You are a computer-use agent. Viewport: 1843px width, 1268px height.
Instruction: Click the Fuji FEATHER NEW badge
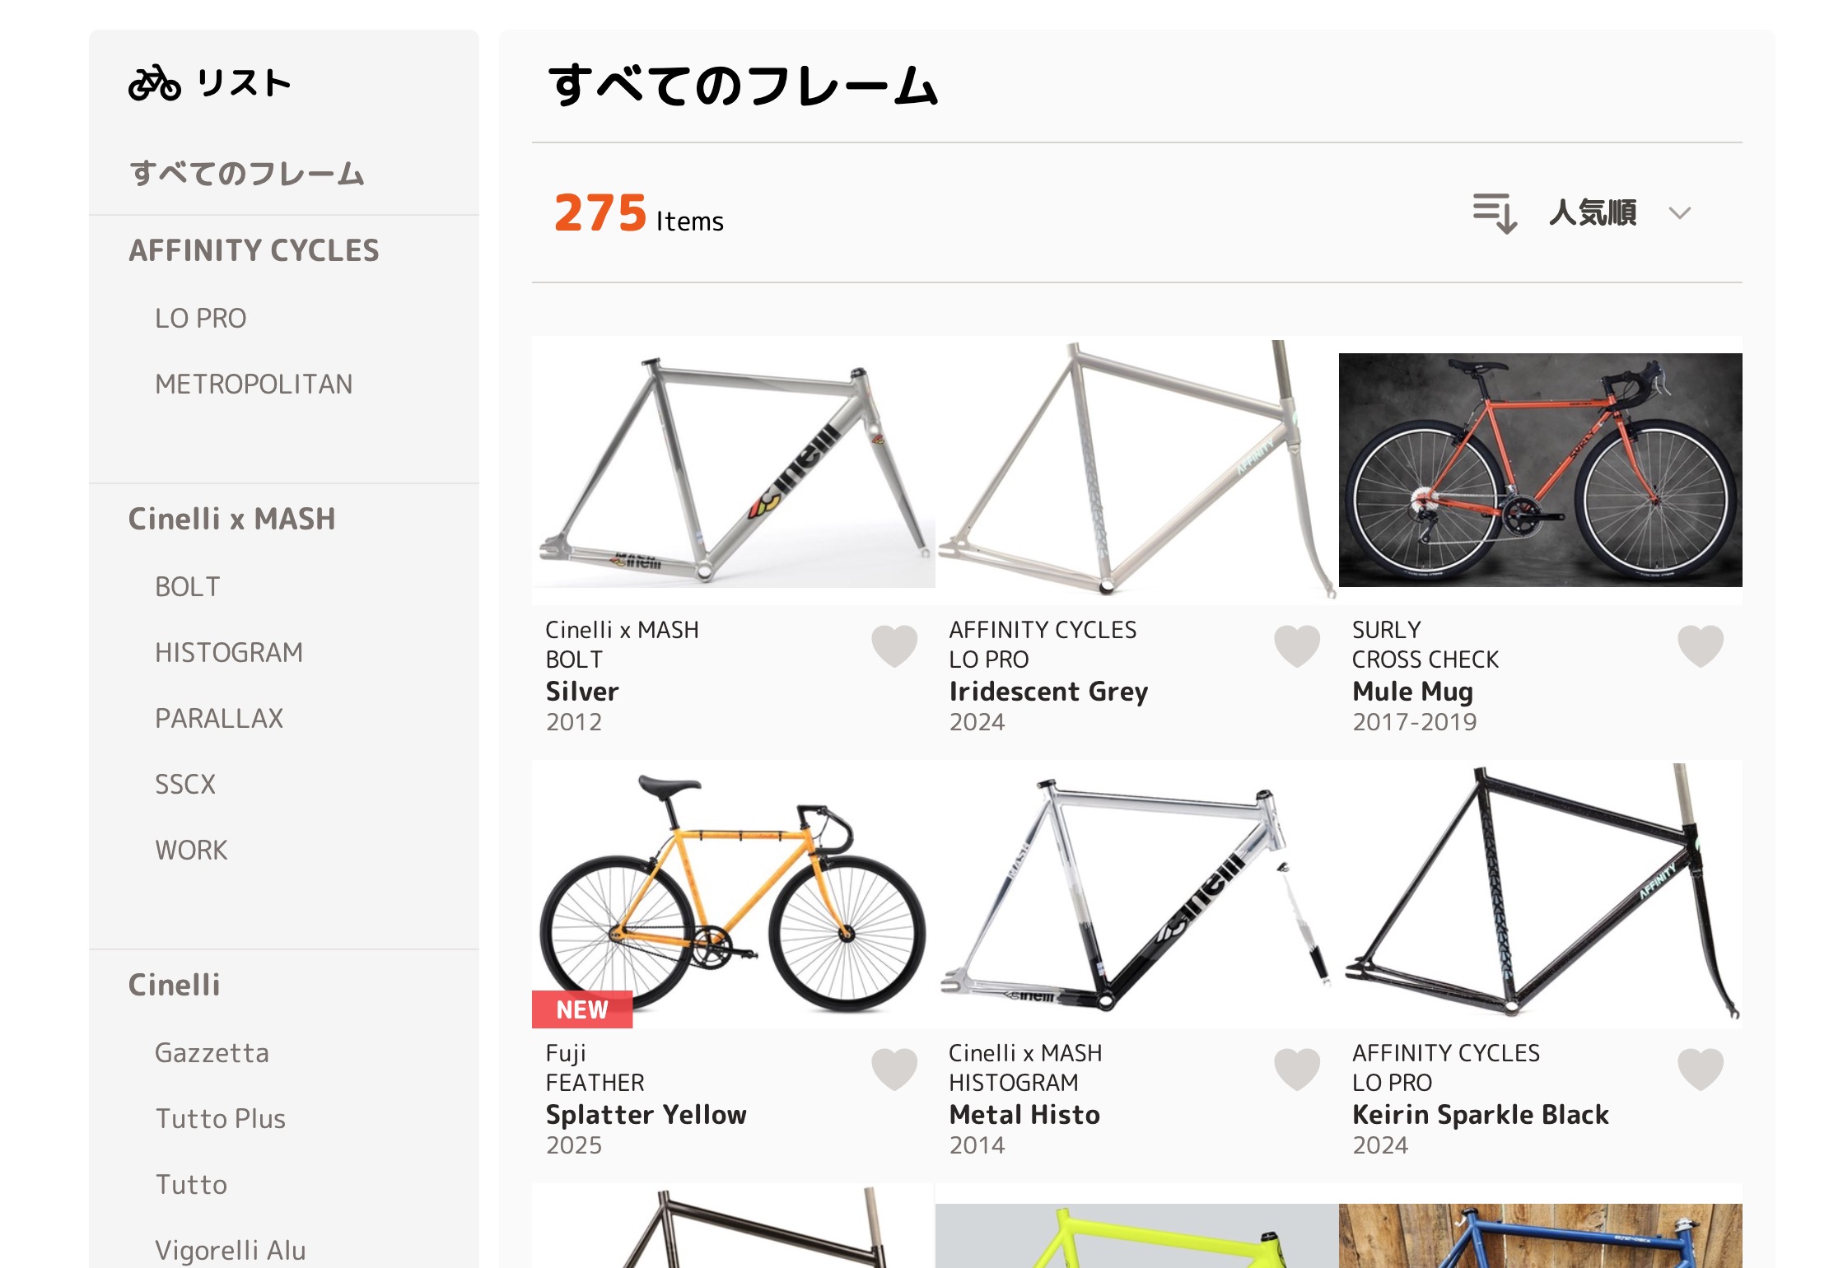tap(581, 1008)
